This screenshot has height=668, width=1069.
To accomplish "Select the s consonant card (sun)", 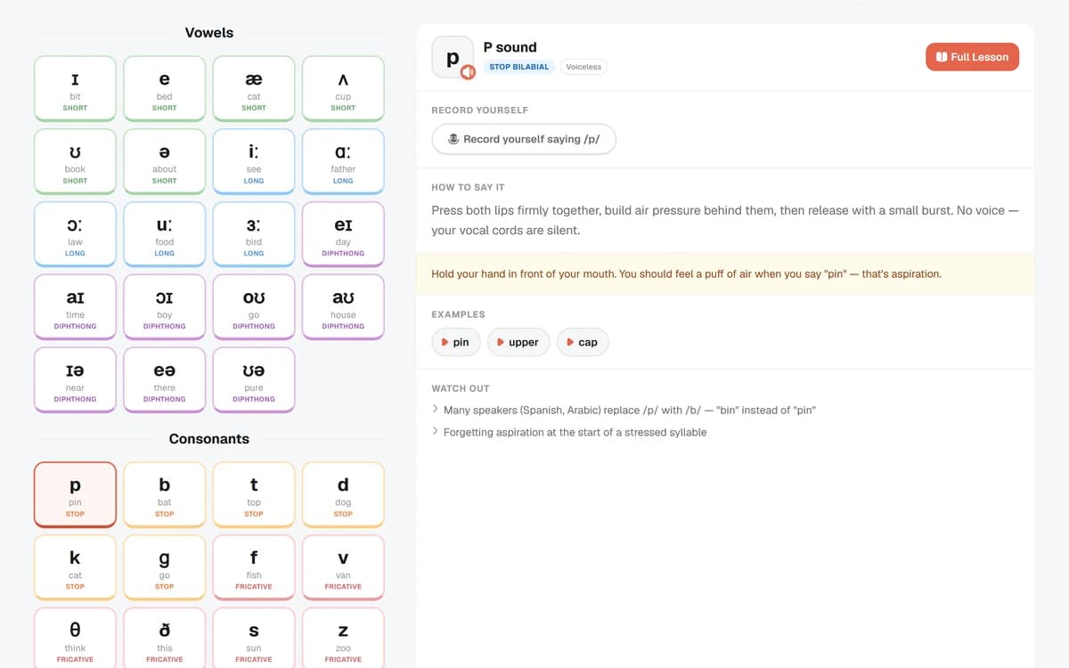I will pyautogui.click(x=254, y=639).
